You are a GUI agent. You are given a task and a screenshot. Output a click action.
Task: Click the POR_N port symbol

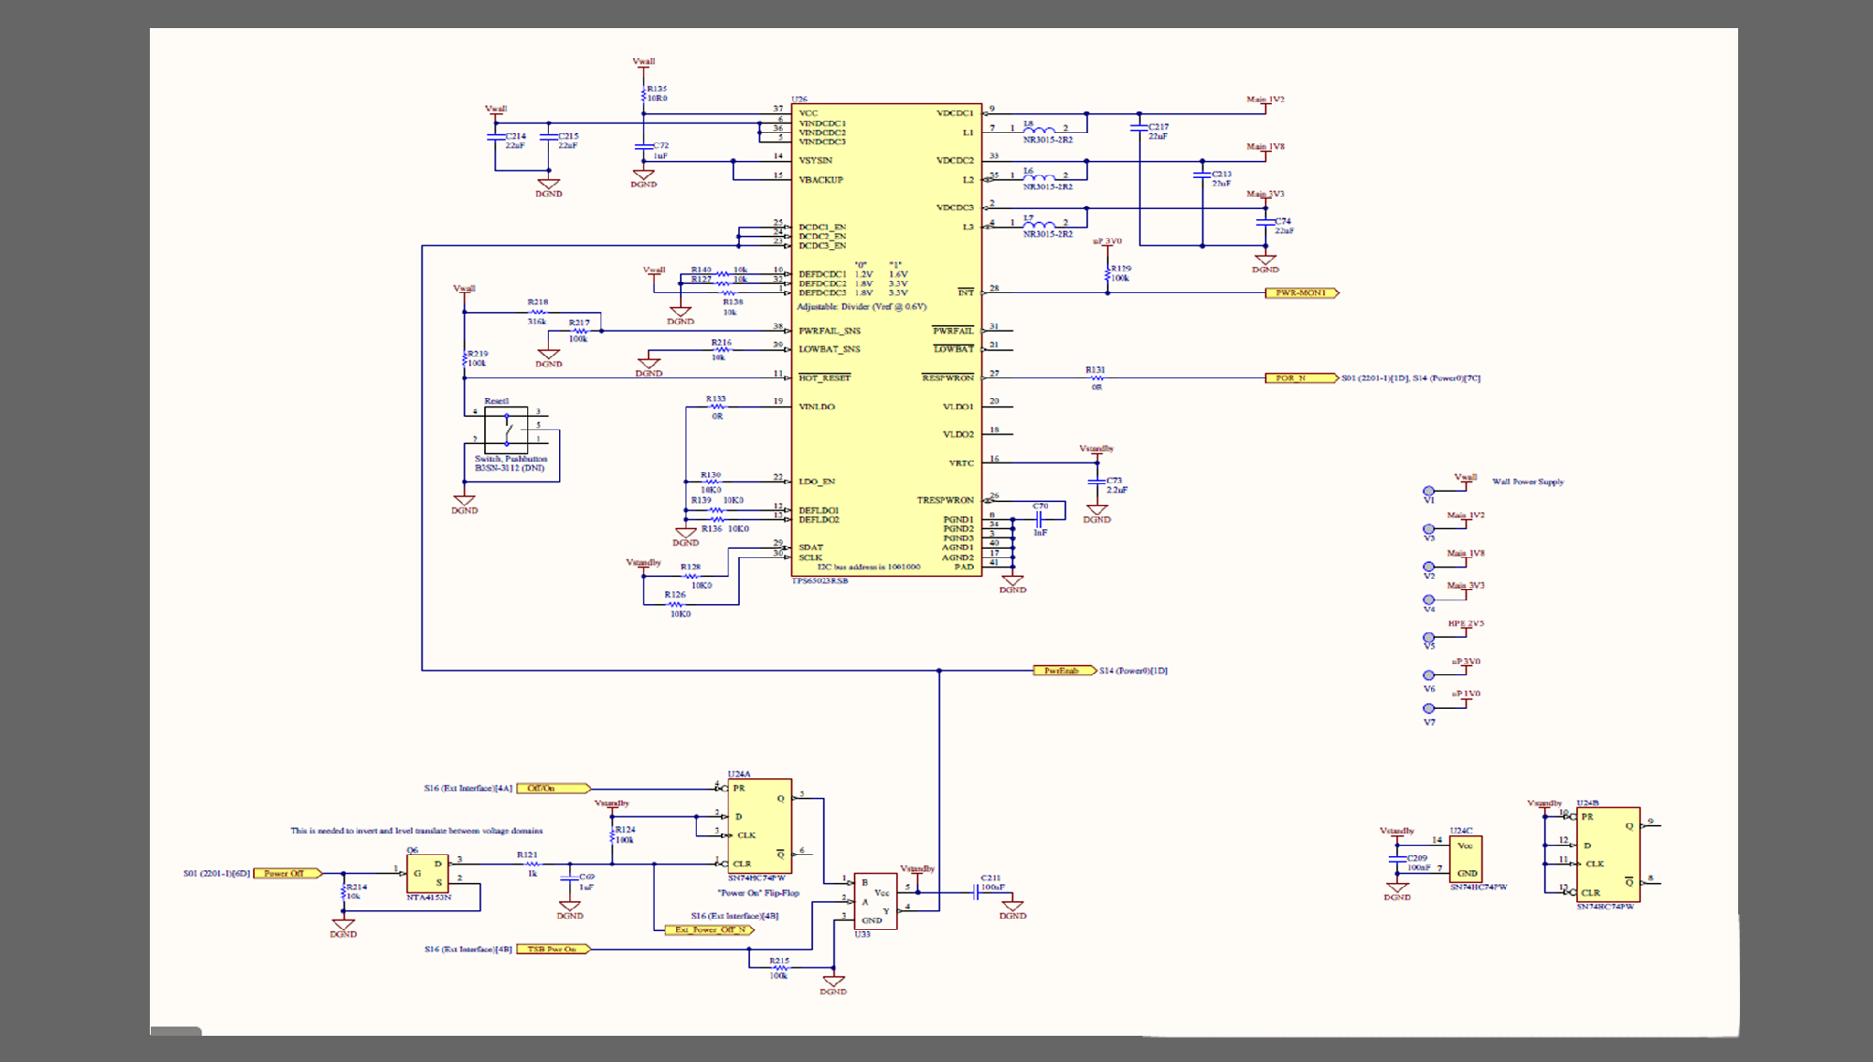[x=1302, y=378]
